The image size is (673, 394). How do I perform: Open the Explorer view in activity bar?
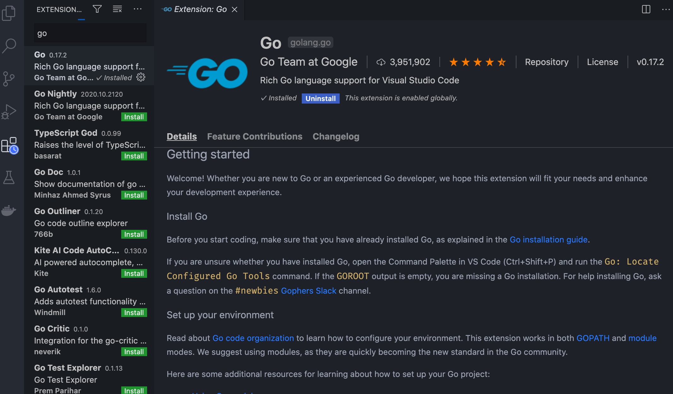pos(9,13)
